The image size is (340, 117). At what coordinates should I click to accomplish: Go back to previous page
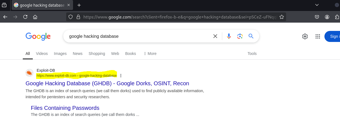pyautogui.click(x=5, y=17)
